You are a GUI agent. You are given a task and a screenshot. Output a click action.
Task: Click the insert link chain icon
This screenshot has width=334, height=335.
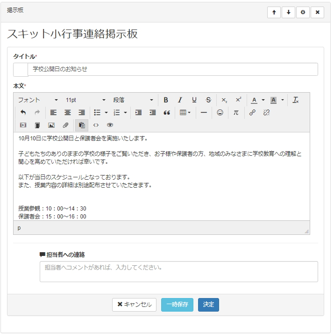coord(252,113)
